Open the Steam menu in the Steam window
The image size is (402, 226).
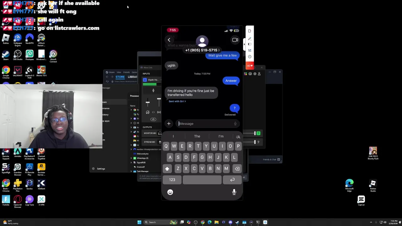point(111,72)
